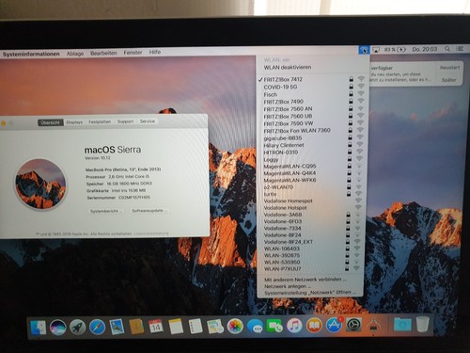
Task: Open Photos pinwheel icon in Dock
Action: (235, 326)
